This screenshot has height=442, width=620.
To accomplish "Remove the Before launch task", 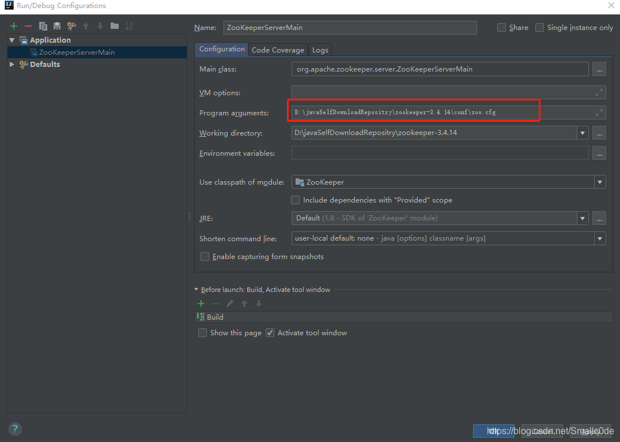I will point(215,304).
